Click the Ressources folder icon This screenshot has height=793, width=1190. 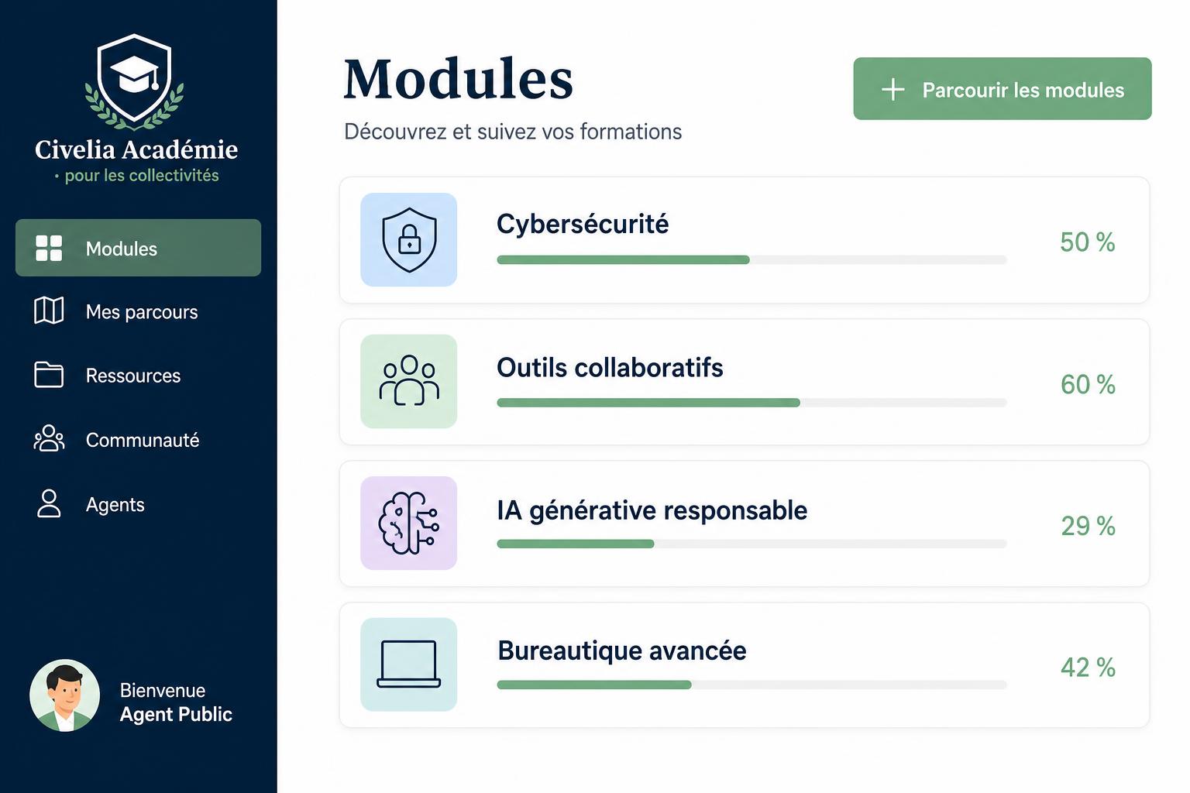[49, 375]
